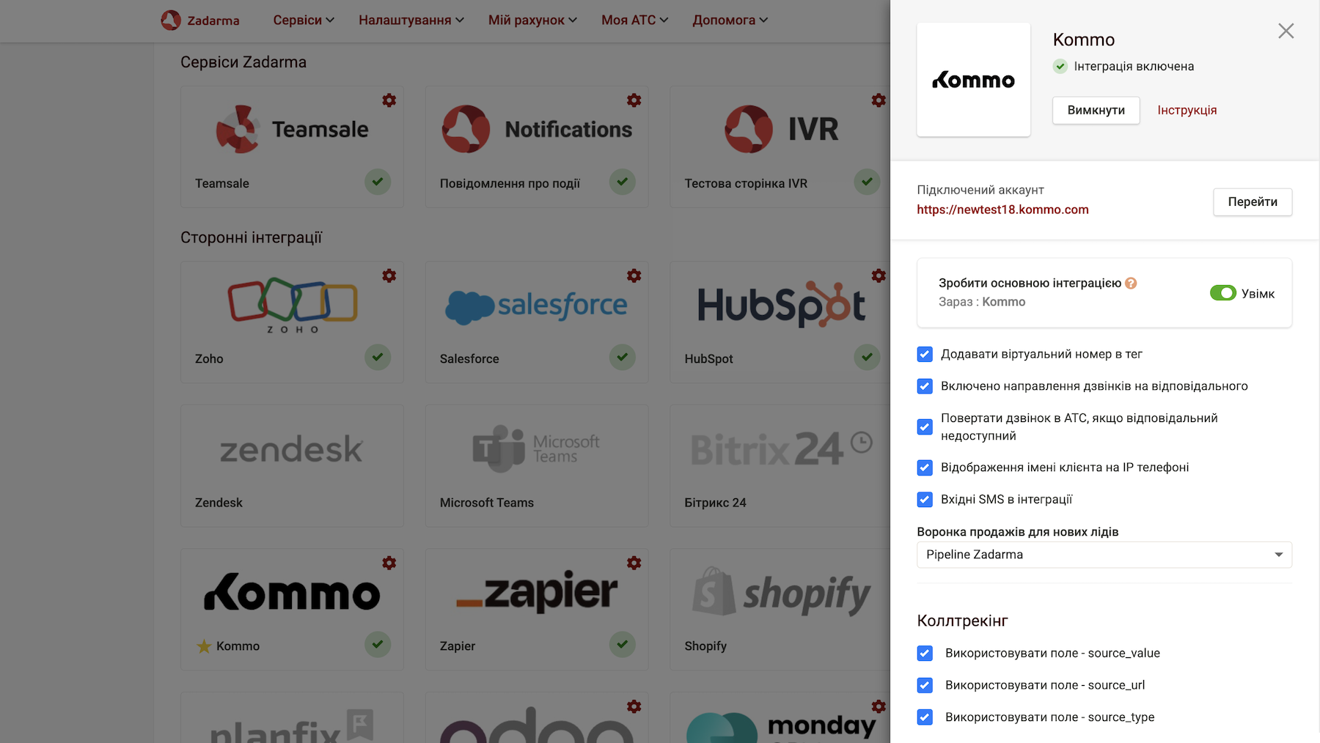
Task: Uncheck 'Повертати дзвінок в АТС' checkbox
Action: [925, 427]
